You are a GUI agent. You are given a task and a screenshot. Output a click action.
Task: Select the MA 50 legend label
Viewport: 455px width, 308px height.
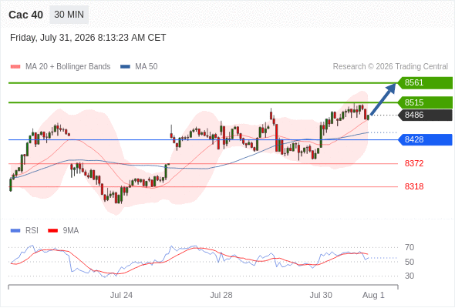click(147, 67)
